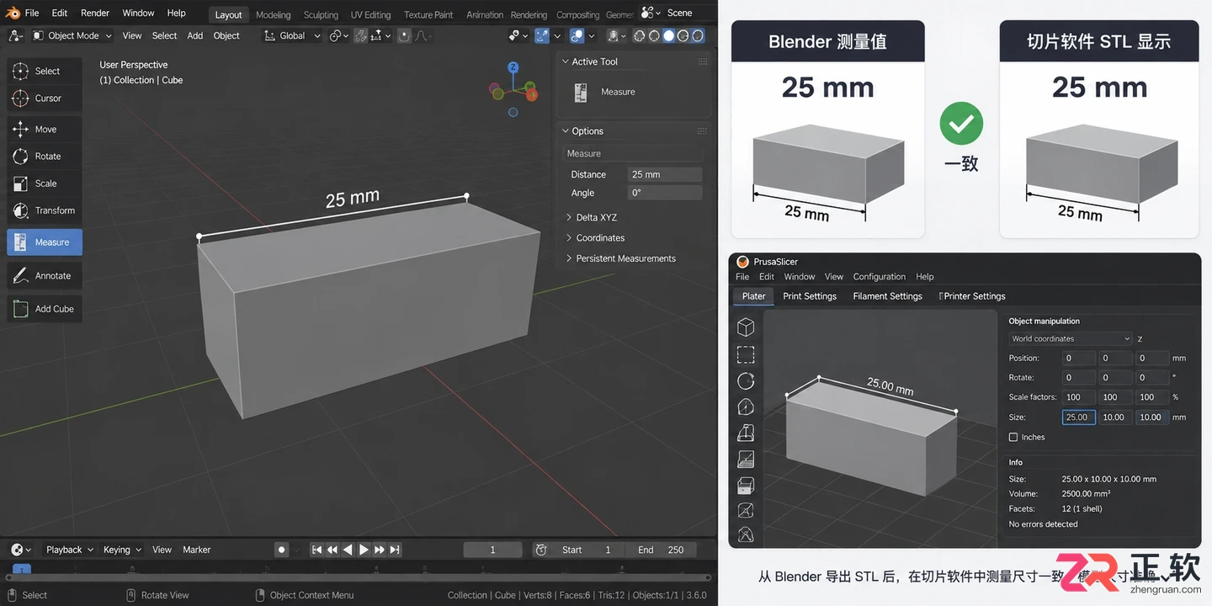Open the Playback dropdown in timeline
Screen dimensions: 1212x606
(x=69, y=550)
